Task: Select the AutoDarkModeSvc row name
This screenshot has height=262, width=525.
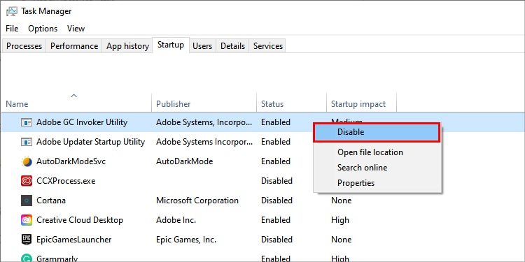Action: tap(71, 161)
